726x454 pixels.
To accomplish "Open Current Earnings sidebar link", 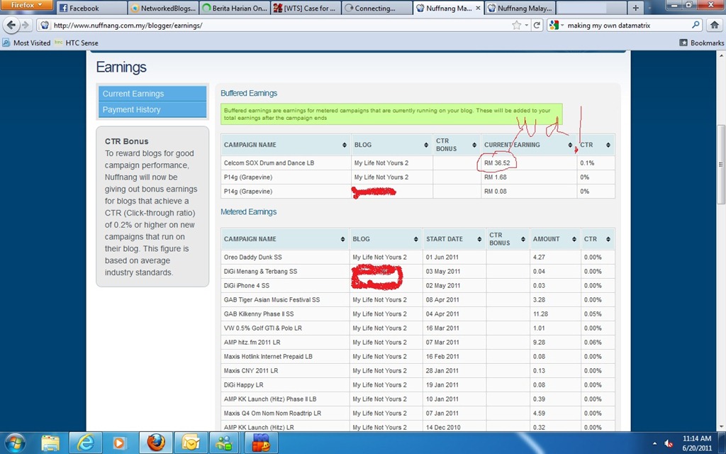I will click(x=152, y=94).
